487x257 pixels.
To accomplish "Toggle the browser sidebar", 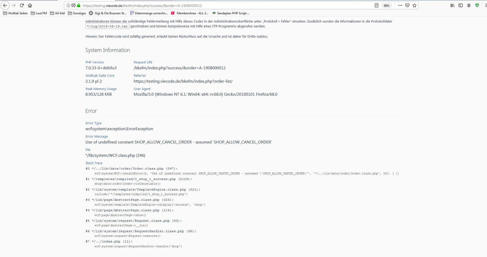I will [x=461, y=5].
